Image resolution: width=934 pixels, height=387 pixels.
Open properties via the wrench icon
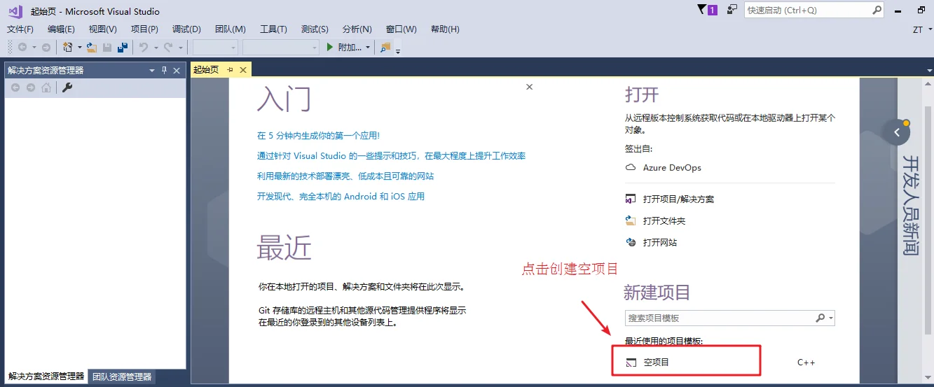(x=68, y=87)
